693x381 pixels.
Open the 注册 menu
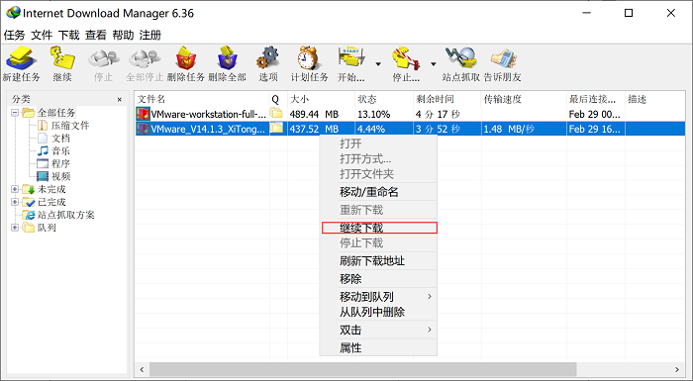pos(150,35)
